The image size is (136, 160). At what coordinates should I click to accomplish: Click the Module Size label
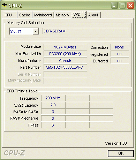click(31, 46)
